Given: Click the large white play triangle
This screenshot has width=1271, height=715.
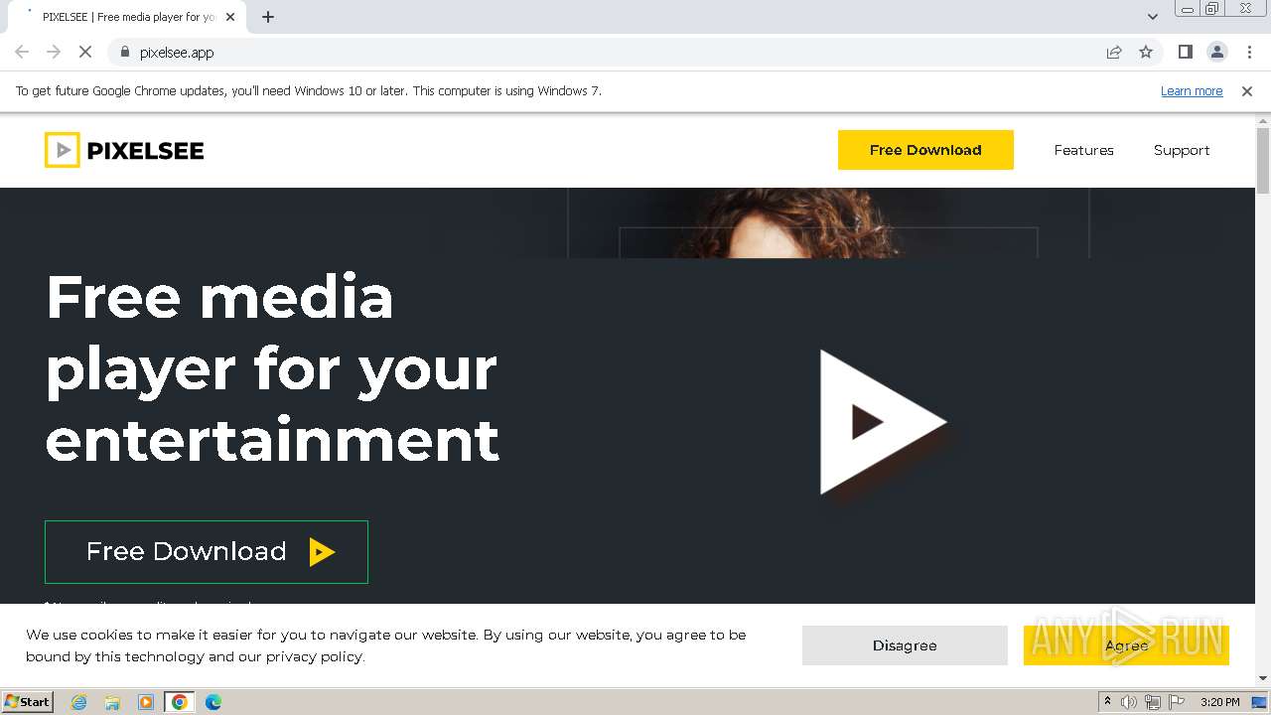Looking at the screenshot, I should [x=883, y=422].
